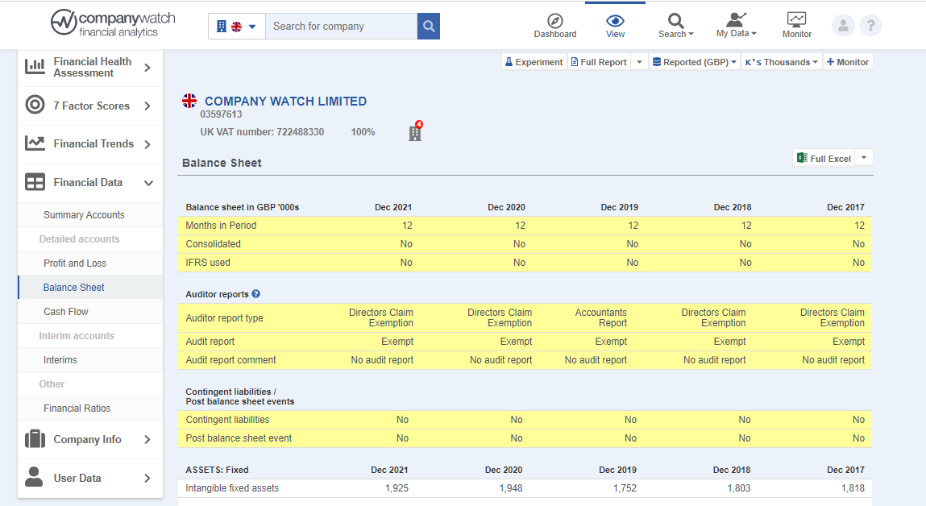Click the Contingent liabilities row label
Image resolution: width=926 pixels, height=506 pixels.
227,420
